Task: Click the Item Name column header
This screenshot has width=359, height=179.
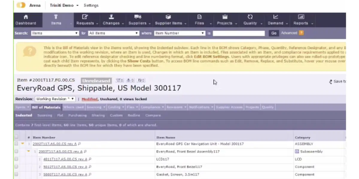Action: (165, 138)
